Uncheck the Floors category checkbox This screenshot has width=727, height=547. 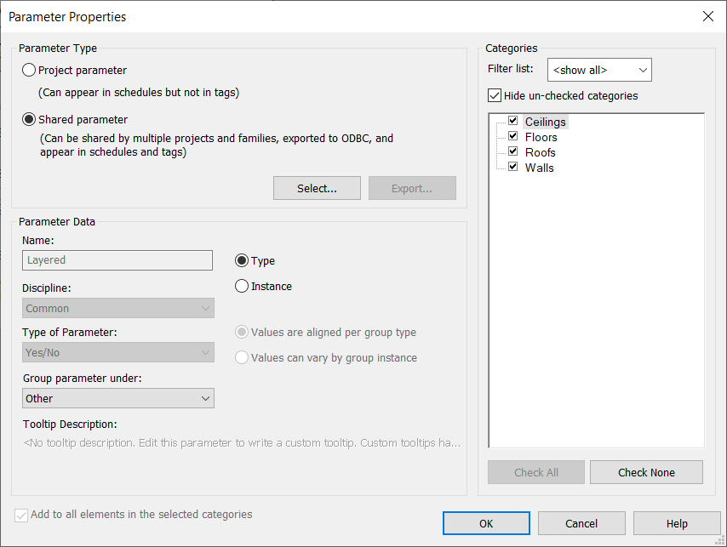coord(512,136)
